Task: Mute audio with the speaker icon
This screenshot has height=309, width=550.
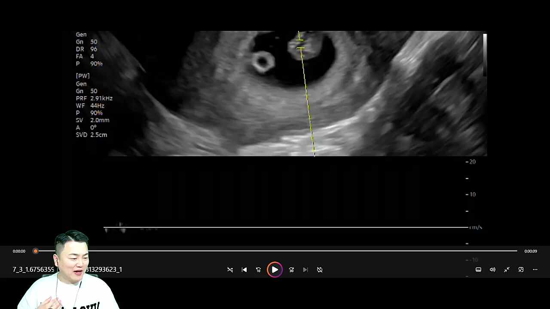Action: pyautogui.click(x=492, y=270)
